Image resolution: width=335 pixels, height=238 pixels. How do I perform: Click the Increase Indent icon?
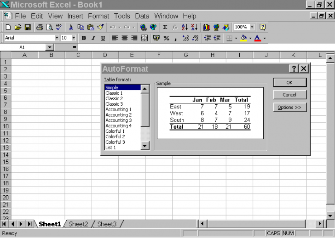[217, 38]
